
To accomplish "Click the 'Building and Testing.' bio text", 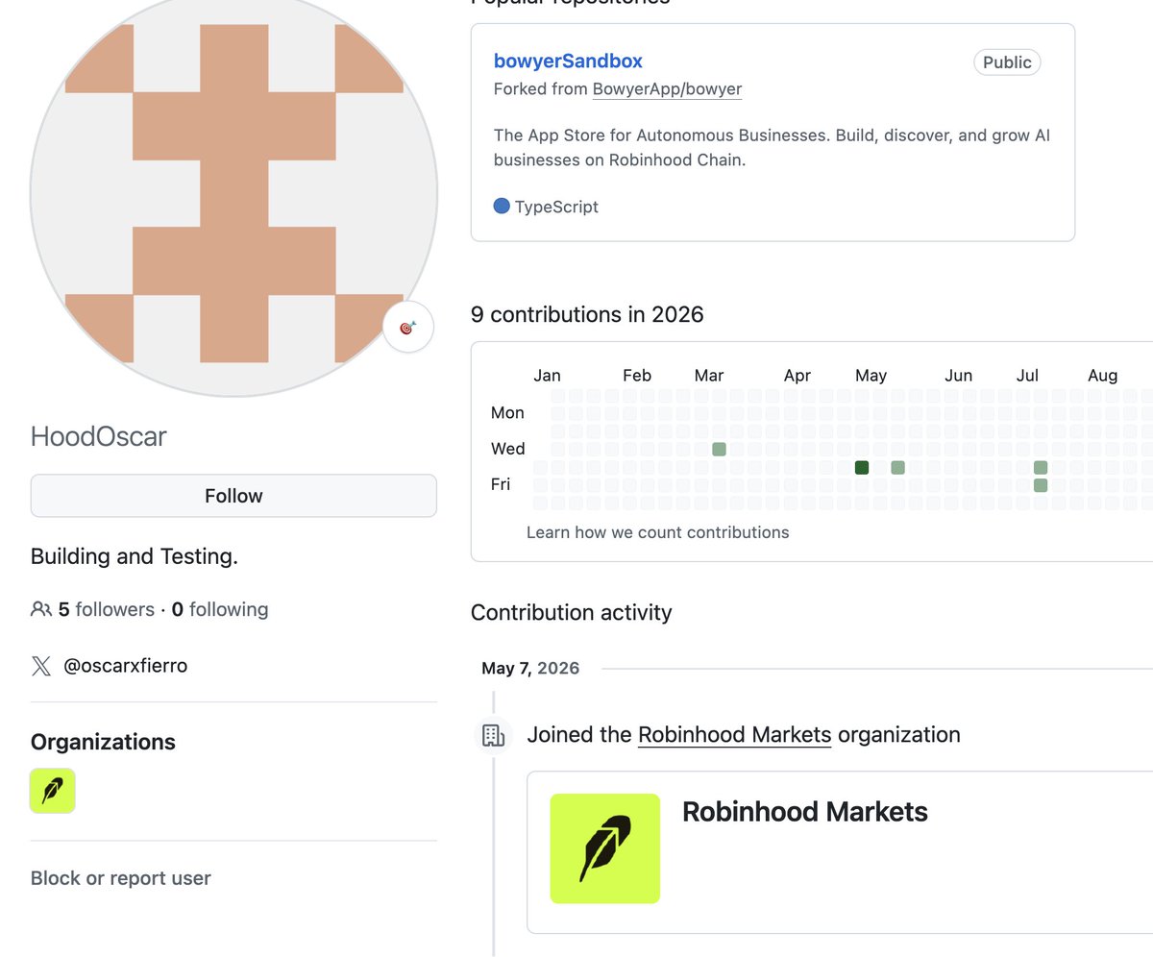I will pyautogui.click(x=135, y=556).
